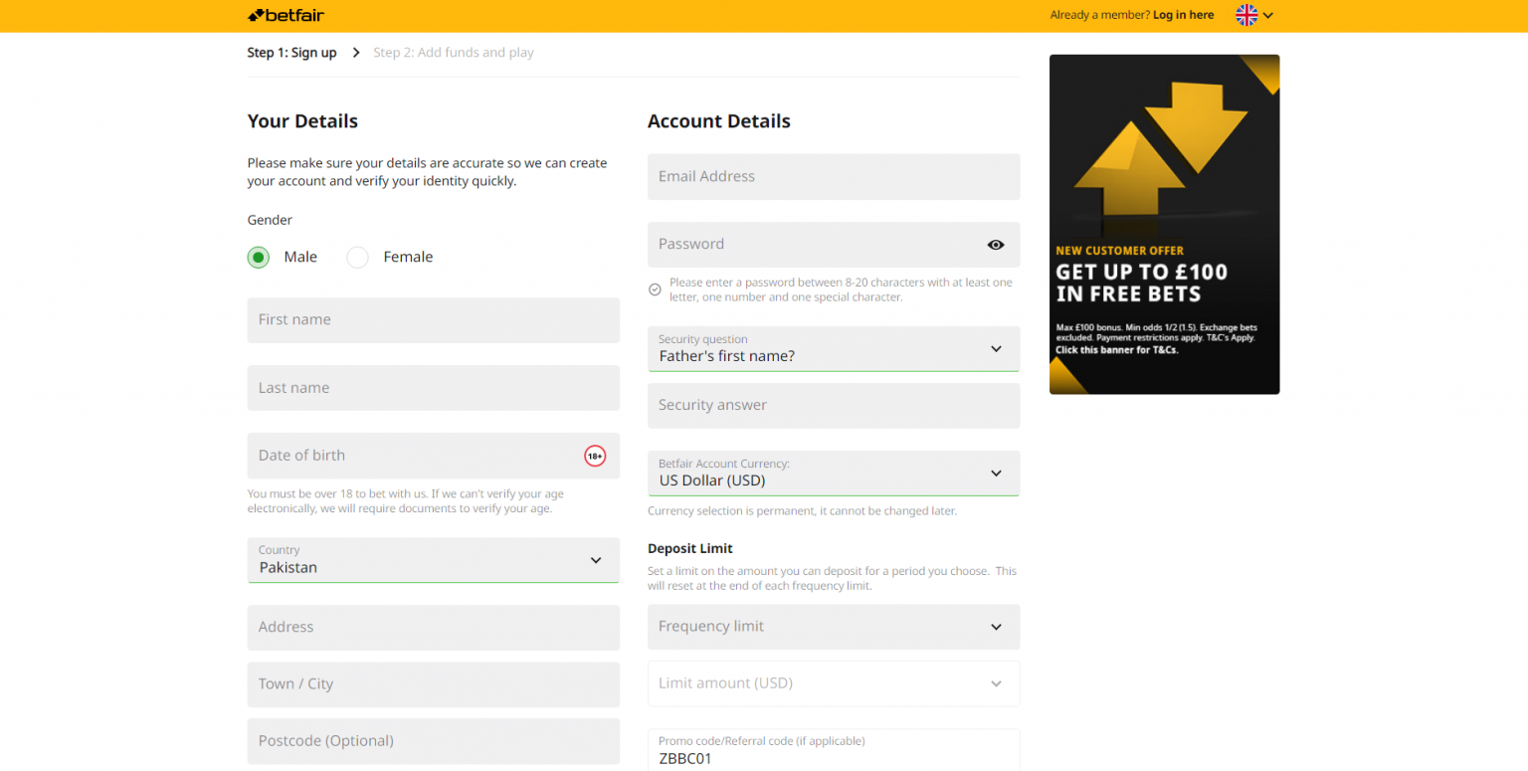Click the 18+ age restriction icon
The width and height of the screenshot is (1528, 771).
pos(595,456)
